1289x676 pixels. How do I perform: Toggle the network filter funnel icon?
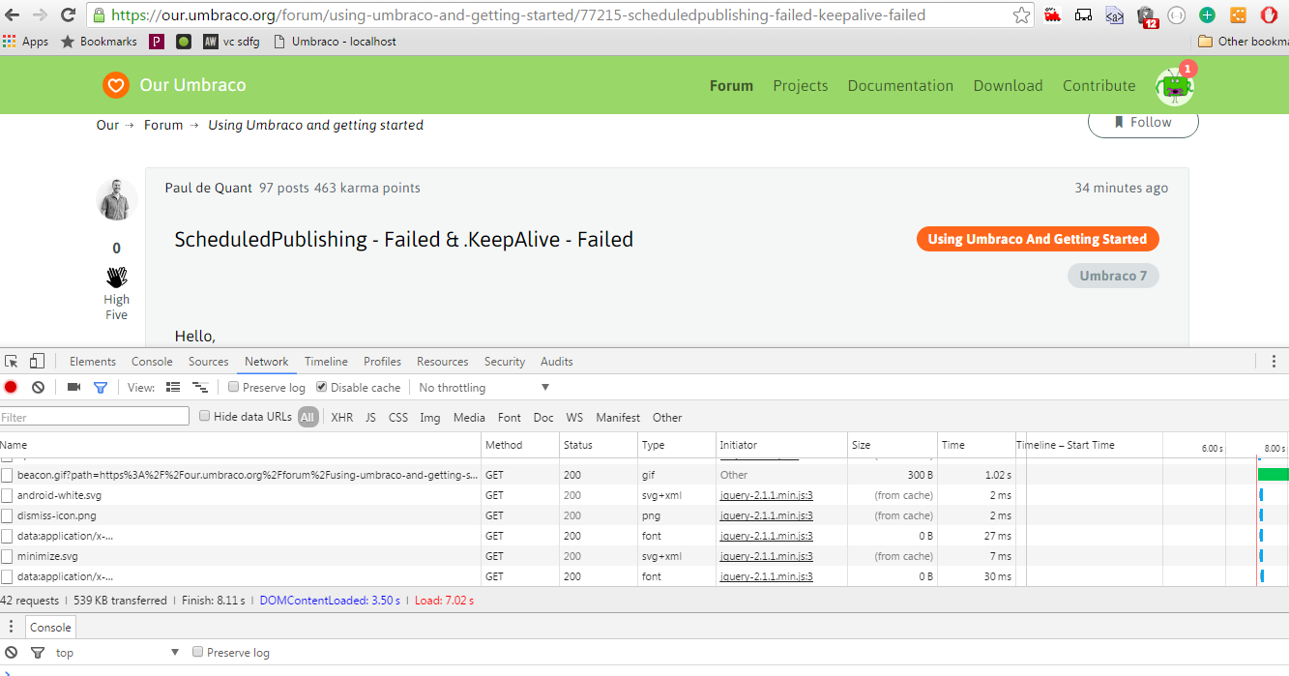coord(100,388)
